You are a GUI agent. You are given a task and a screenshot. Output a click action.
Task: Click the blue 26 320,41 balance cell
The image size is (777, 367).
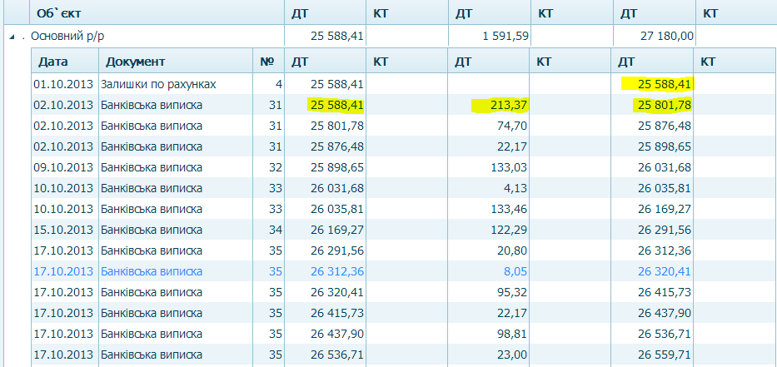click(x=664, y=271)
